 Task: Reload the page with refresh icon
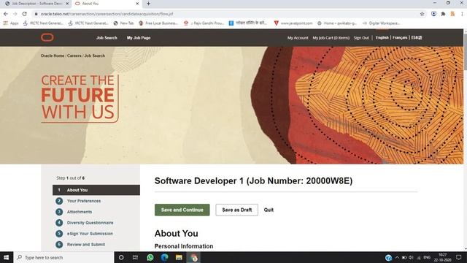click(x=24, y=14)
